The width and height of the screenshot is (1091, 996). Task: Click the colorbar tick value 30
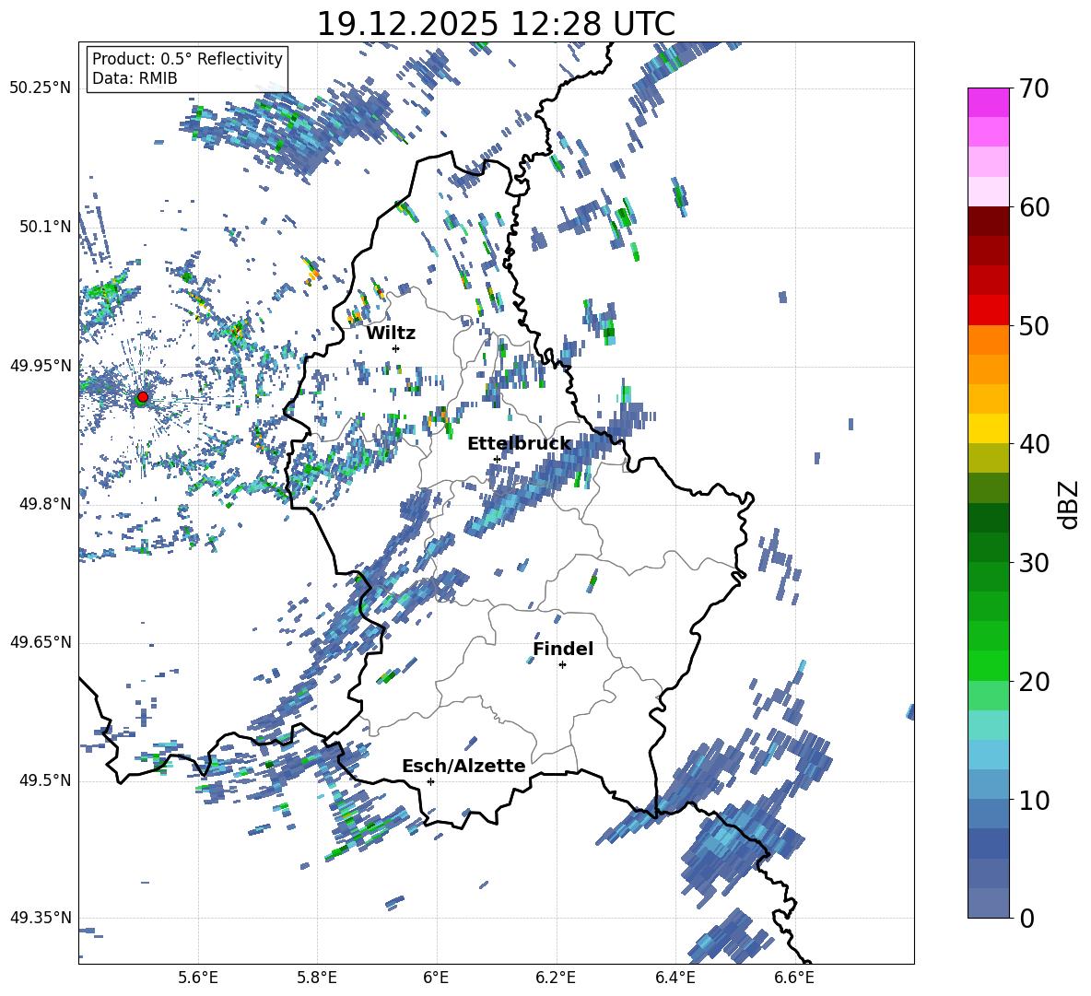click(1034, 563)
